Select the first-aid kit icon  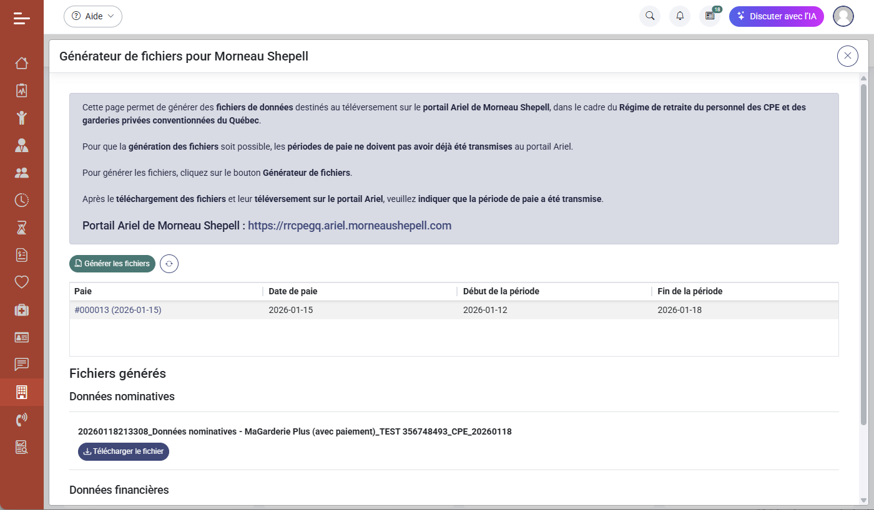point(22,310)
